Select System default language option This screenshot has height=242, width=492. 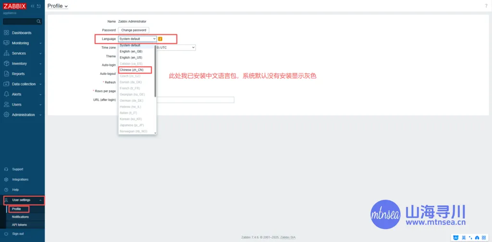(x=136, y=46)
